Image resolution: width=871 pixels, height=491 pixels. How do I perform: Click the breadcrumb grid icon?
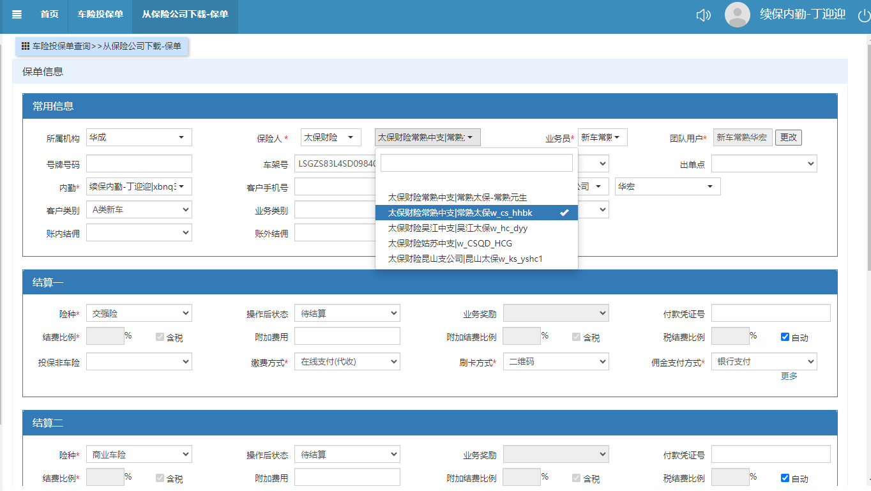(x=26, y=46)
